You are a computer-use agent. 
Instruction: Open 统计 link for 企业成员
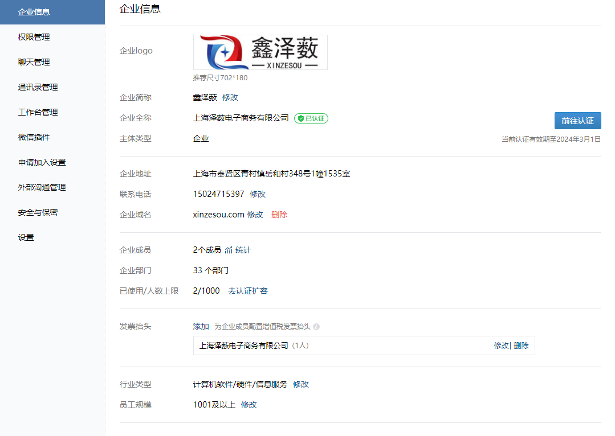coord(243,250)
